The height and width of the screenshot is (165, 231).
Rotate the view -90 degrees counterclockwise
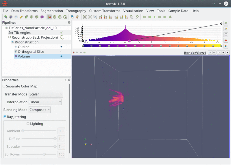(x=137, y=17)
